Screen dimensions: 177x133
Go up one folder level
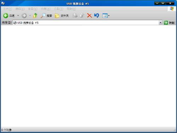[35, 16]
